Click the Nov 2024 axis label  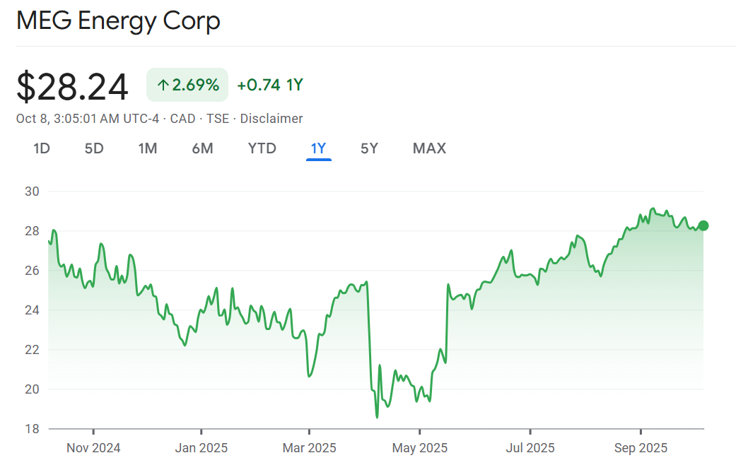(93, 448)
